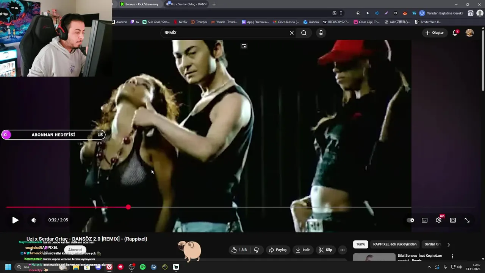Viewport: 485px width, 273px height.
Task: Click the taskbar Ara search box
Action: [42, 267]
